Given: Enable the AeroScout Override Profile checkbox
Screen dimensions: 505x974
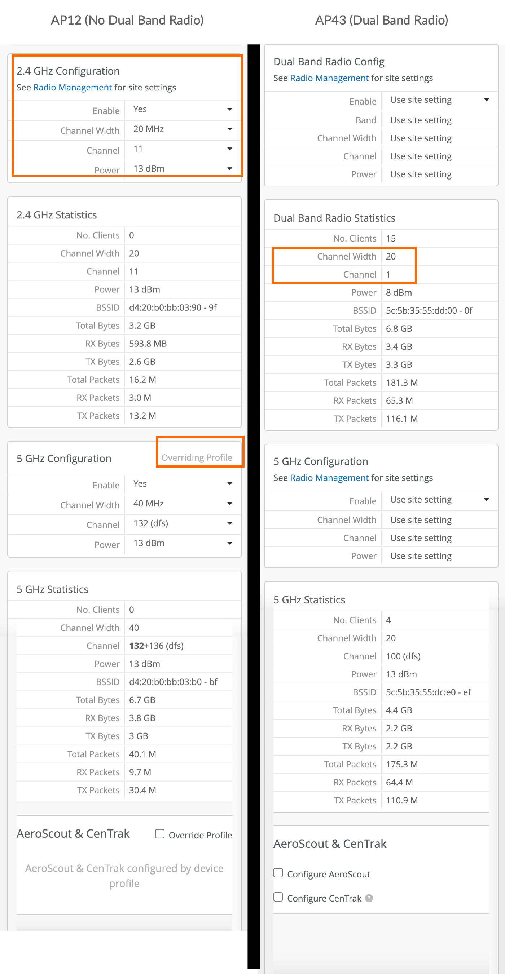Looking at the screenshot, I should (x=160, y=834).
